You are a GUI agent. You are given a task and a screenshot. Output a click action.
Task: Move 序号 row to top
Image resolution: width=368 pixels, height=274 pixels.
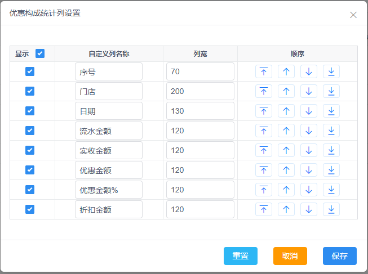(264, 71)
